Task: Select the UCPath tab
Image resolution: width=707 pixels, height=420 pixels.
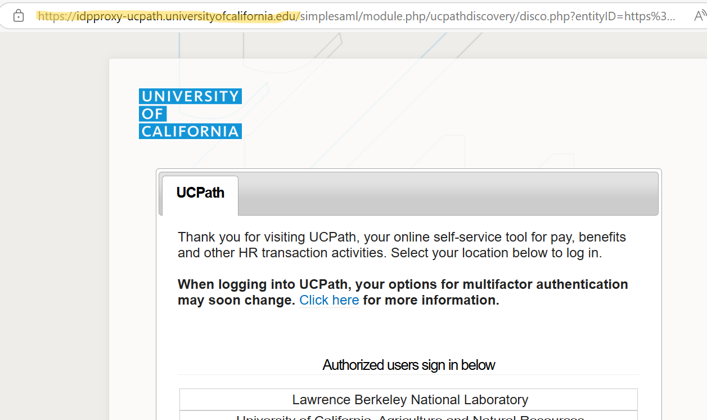Action: 200,193
